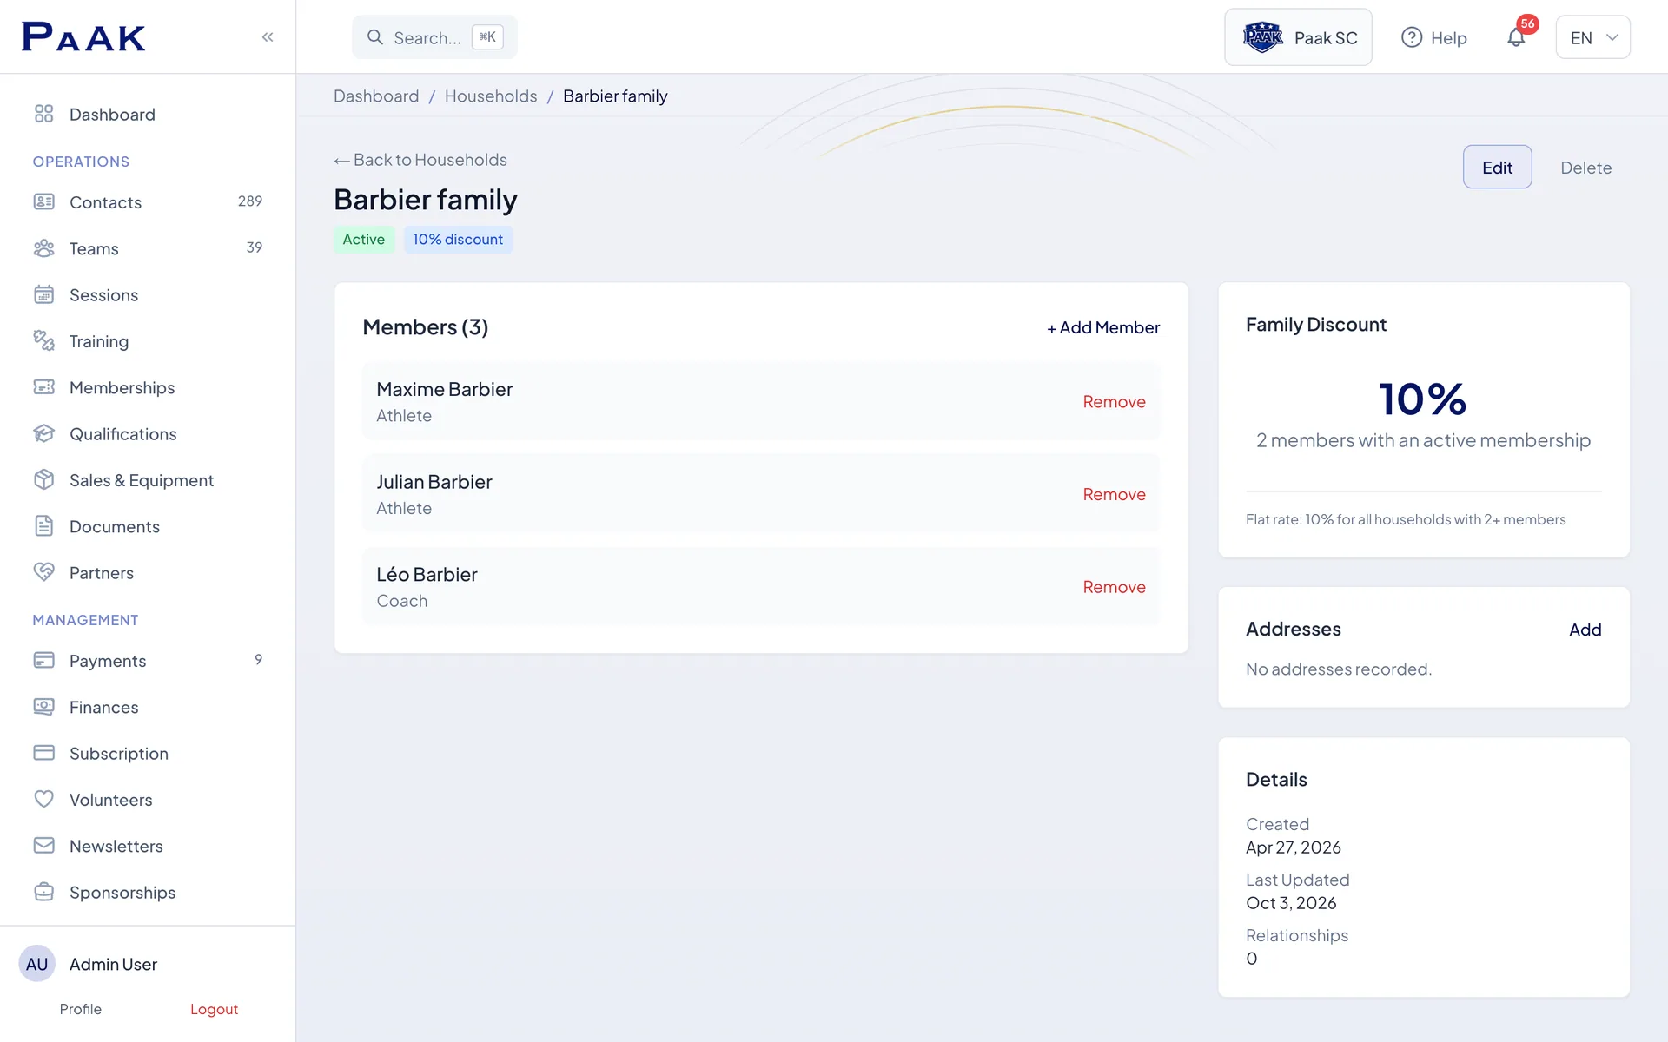Click the AU user avatar
This screenshot has height=1042, width=1668.
pyautogui.click(x=37, y=964)
